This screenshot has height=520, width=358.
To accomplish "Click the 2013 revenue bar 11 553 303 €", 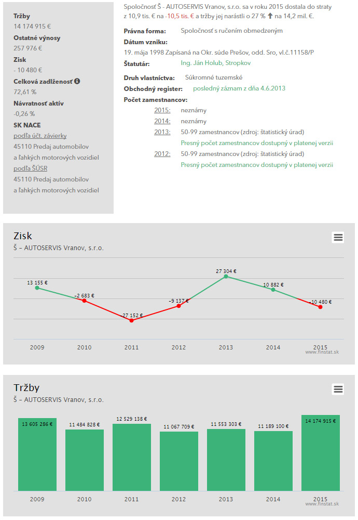I will 226,460.
